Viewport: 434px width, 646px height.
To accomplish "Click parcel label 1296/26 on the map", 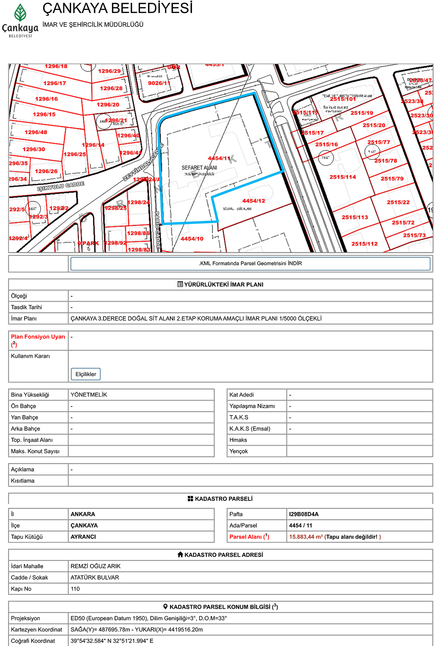I will pos(46,171).
